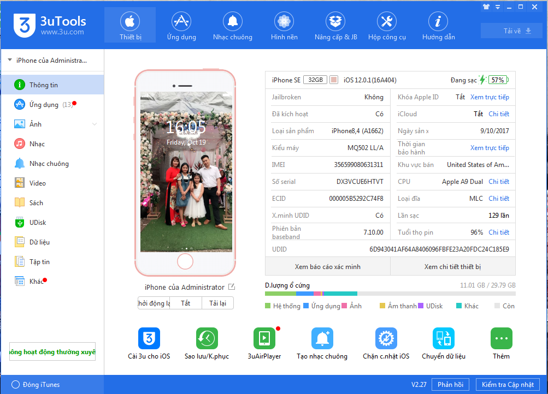Expand the Ảnh sidebar chevron

[95, 124]
